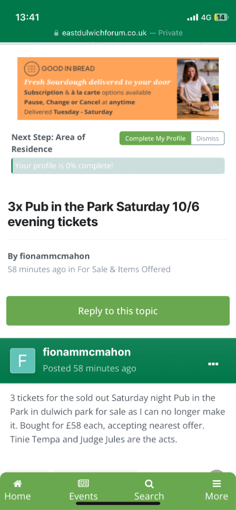Click the Reply to this topic button
This screenshot has height=510, width=236.
click(118, 311)
